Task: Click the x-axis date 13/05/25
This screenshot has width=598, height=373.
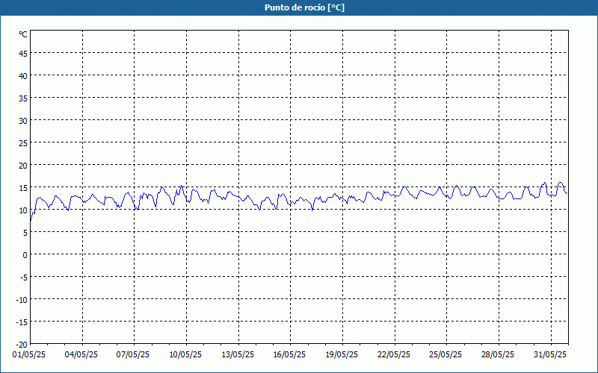Action: [x=238, y=355]
